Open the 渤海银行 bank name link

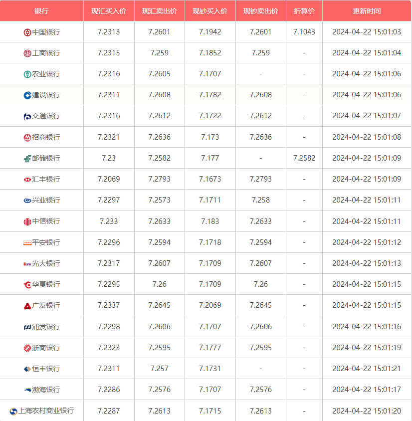(46, 390)
